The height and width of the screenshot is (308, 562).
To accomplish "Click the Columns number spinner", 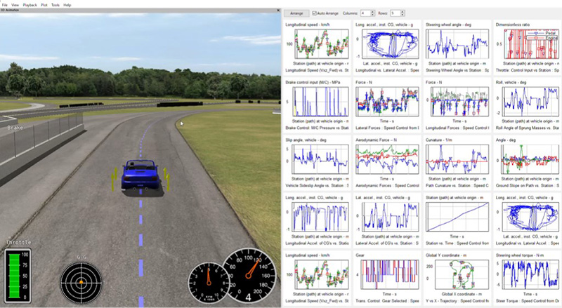I will [x=367, y=13].
